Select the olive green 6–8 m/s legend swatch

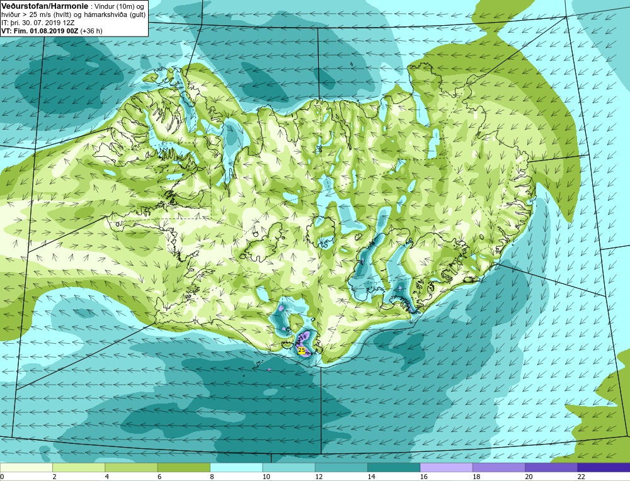coord(183,467)
